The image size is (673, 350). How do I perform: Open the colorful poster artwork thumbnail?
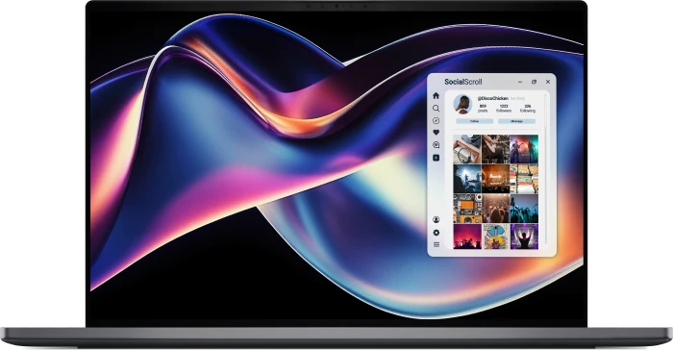[495, 237]
